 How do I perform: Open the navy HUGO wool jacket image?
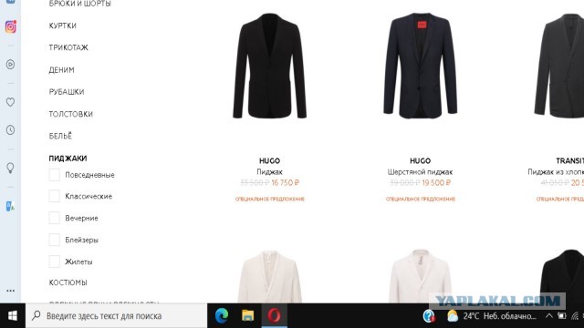point(420,66)
